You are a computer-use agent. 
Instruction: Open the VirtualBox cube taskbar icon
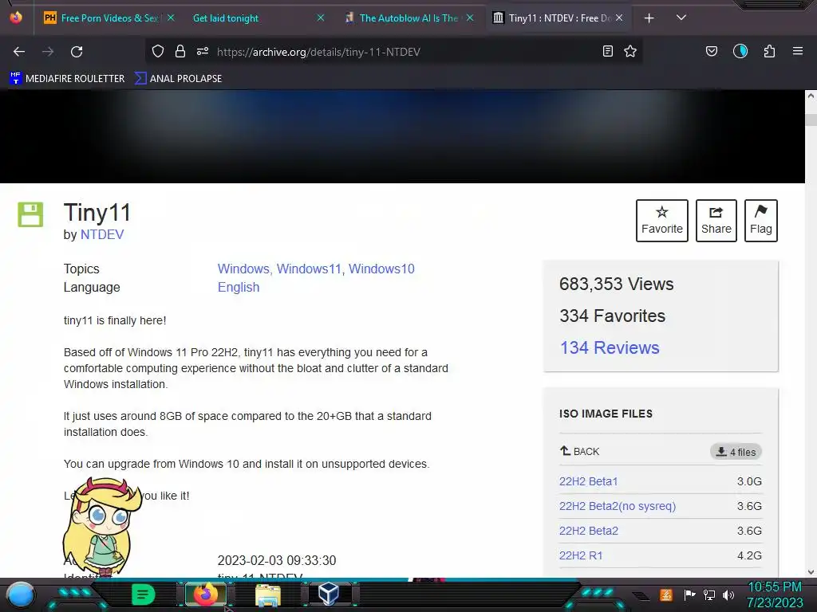[x=329, y=594]
